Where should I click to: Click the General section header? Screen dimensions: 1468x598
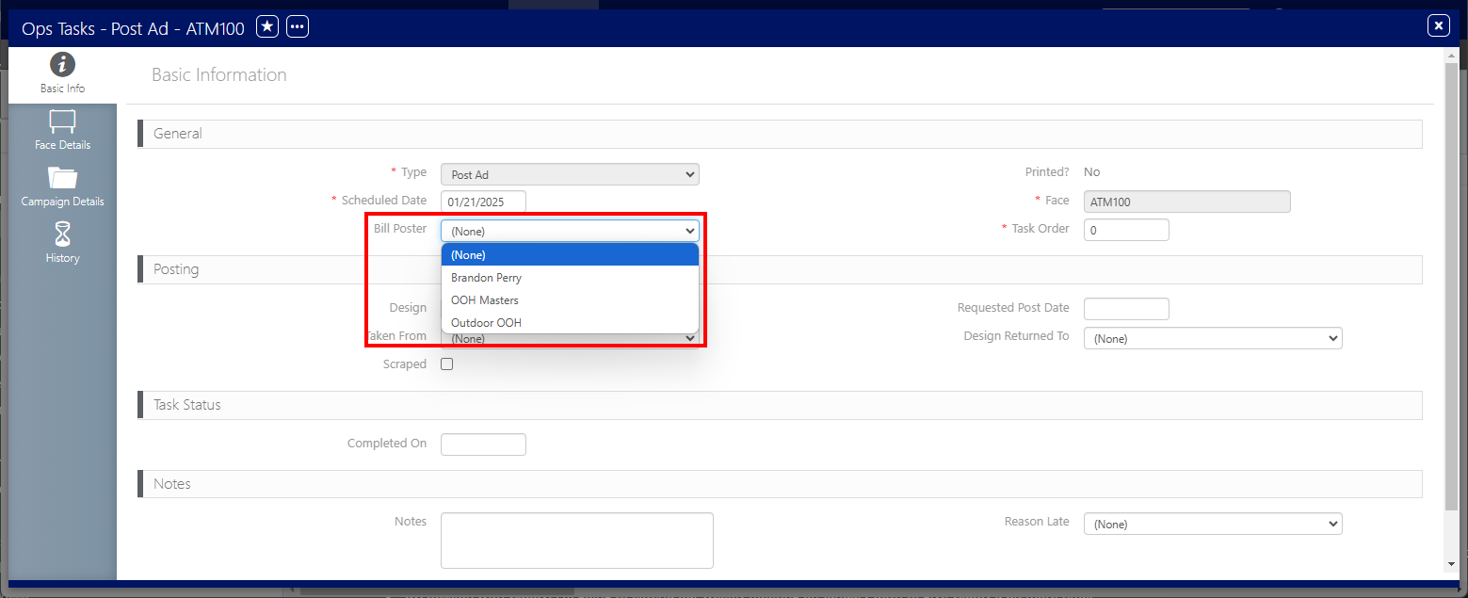780,134
